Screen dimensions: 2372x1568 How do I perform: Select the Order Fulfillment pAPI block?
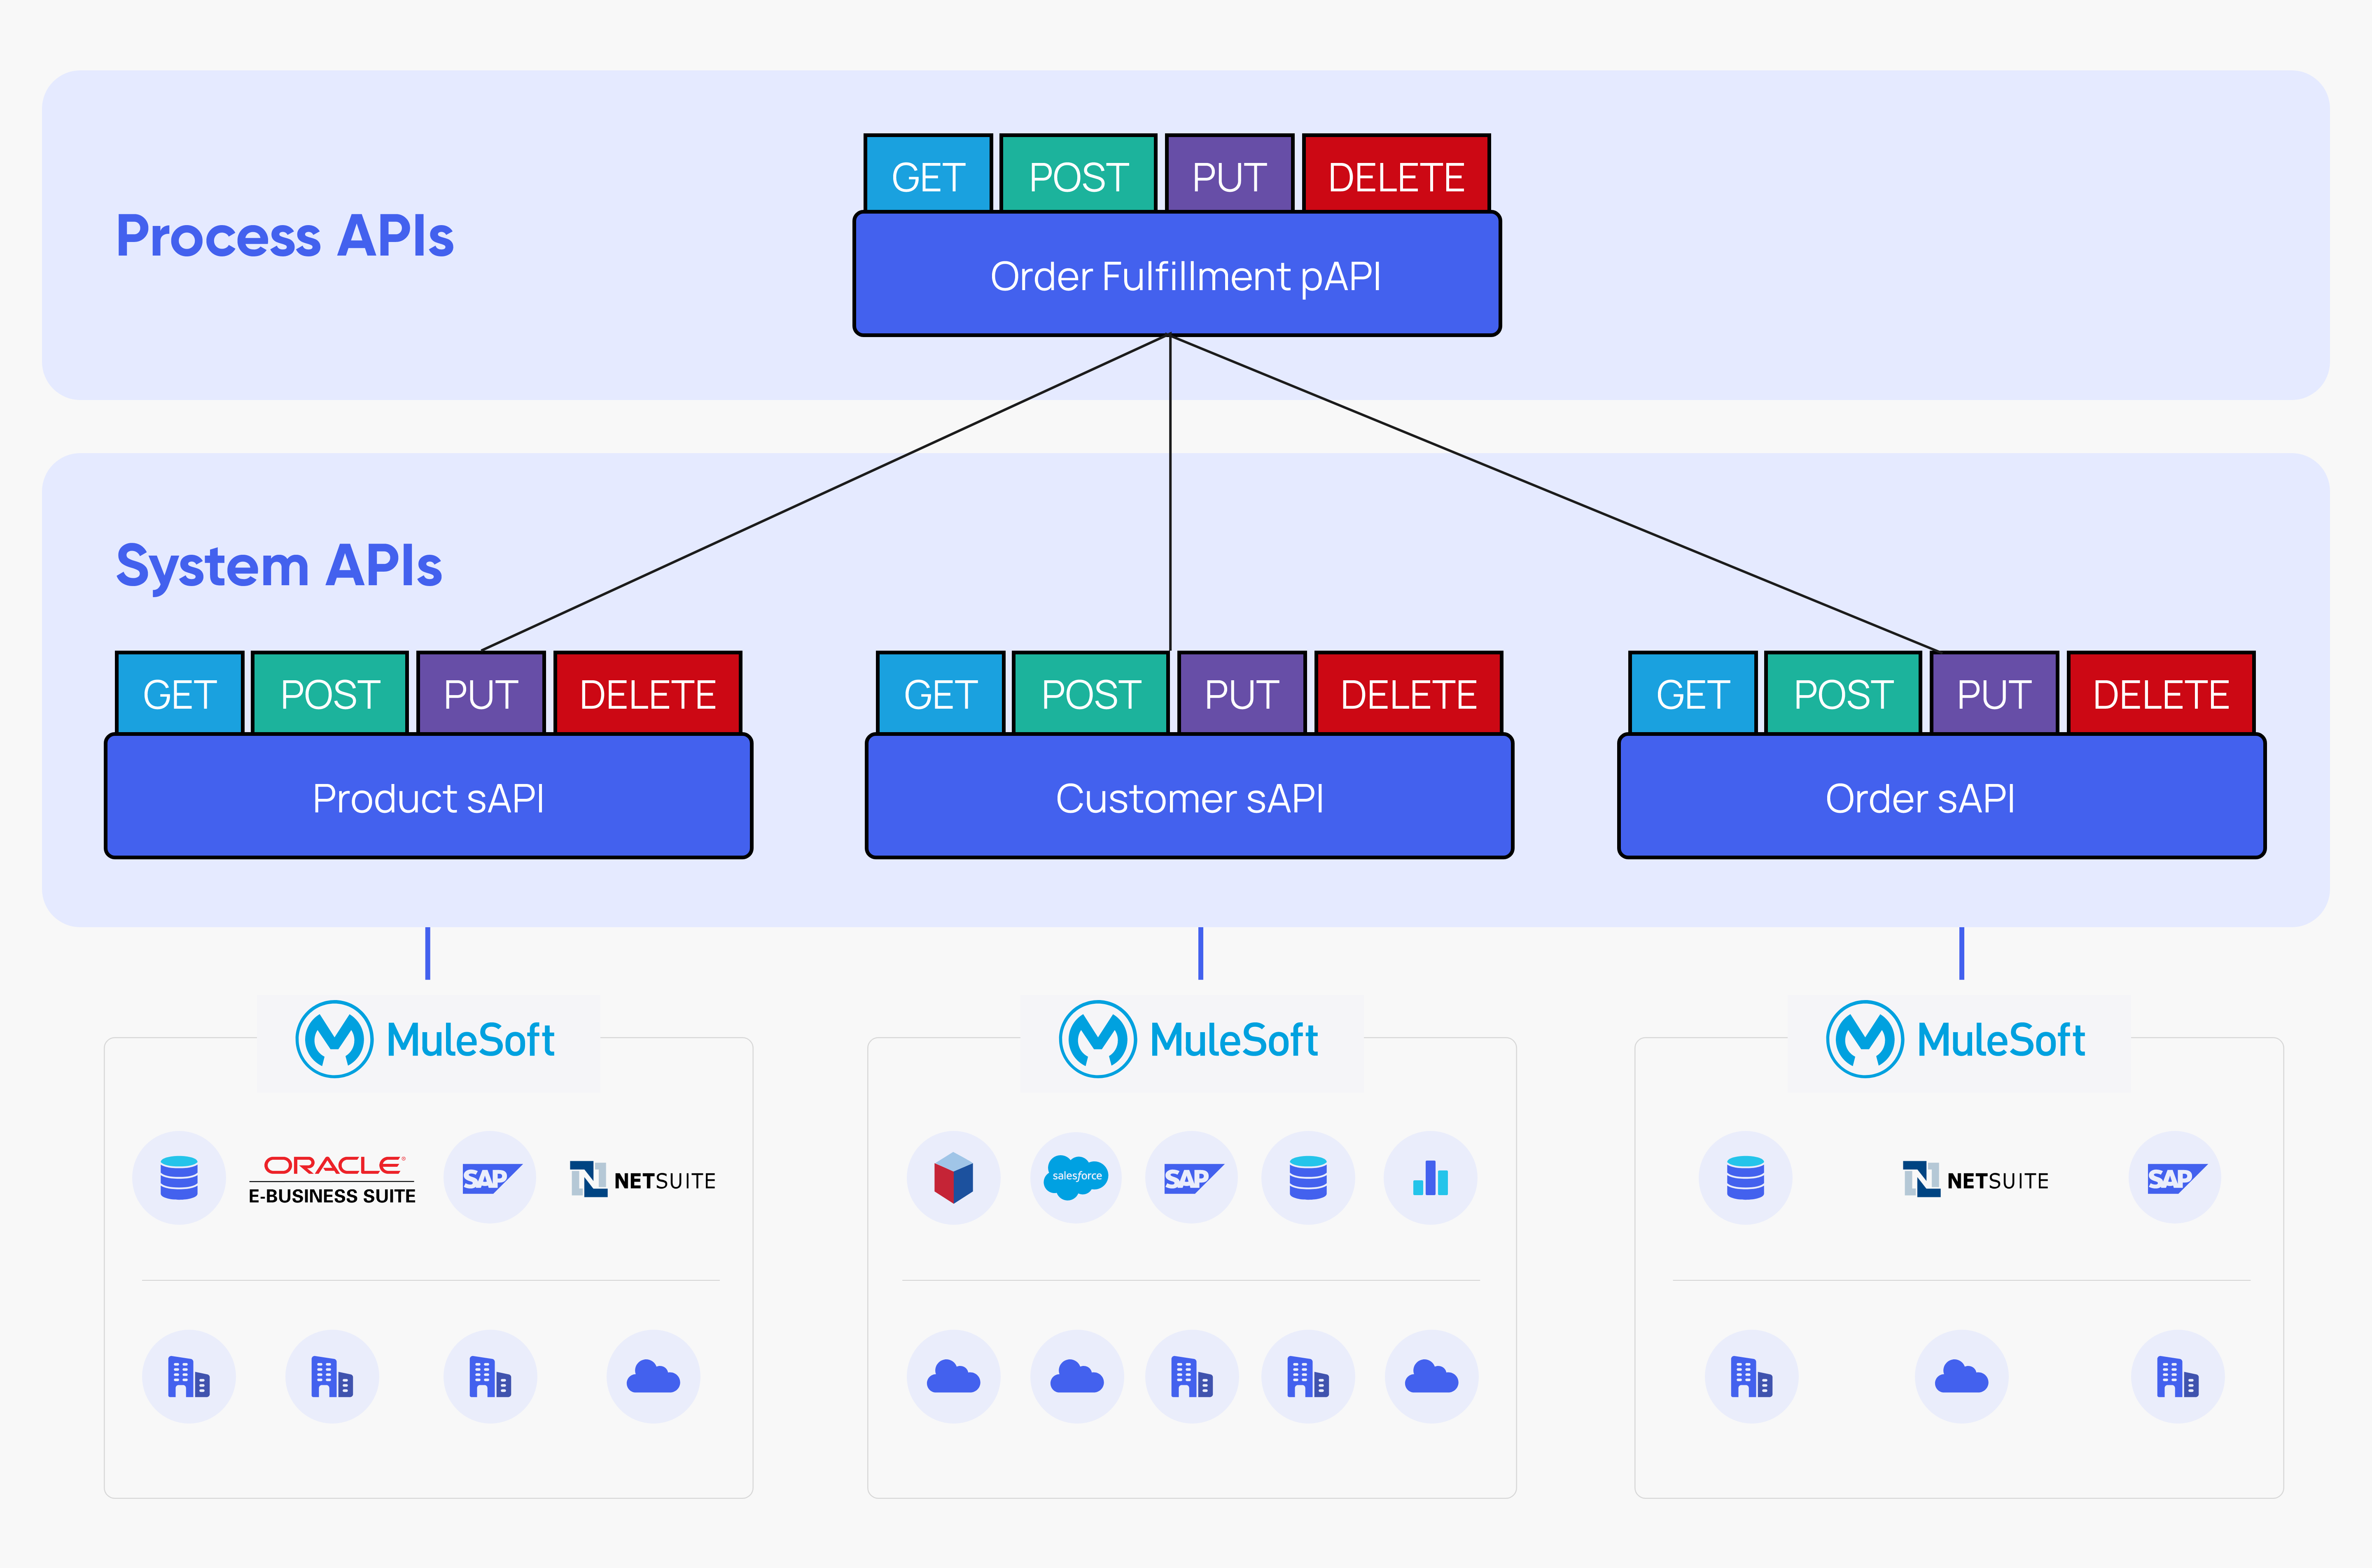point(1177,274)
